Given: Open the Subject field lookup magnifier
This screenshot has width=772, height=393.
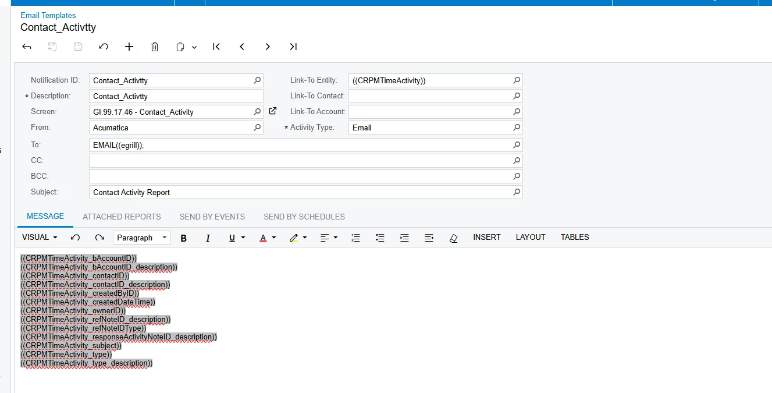Looking at the screenshot, I should pyautogui.click(x=517, y=192).
